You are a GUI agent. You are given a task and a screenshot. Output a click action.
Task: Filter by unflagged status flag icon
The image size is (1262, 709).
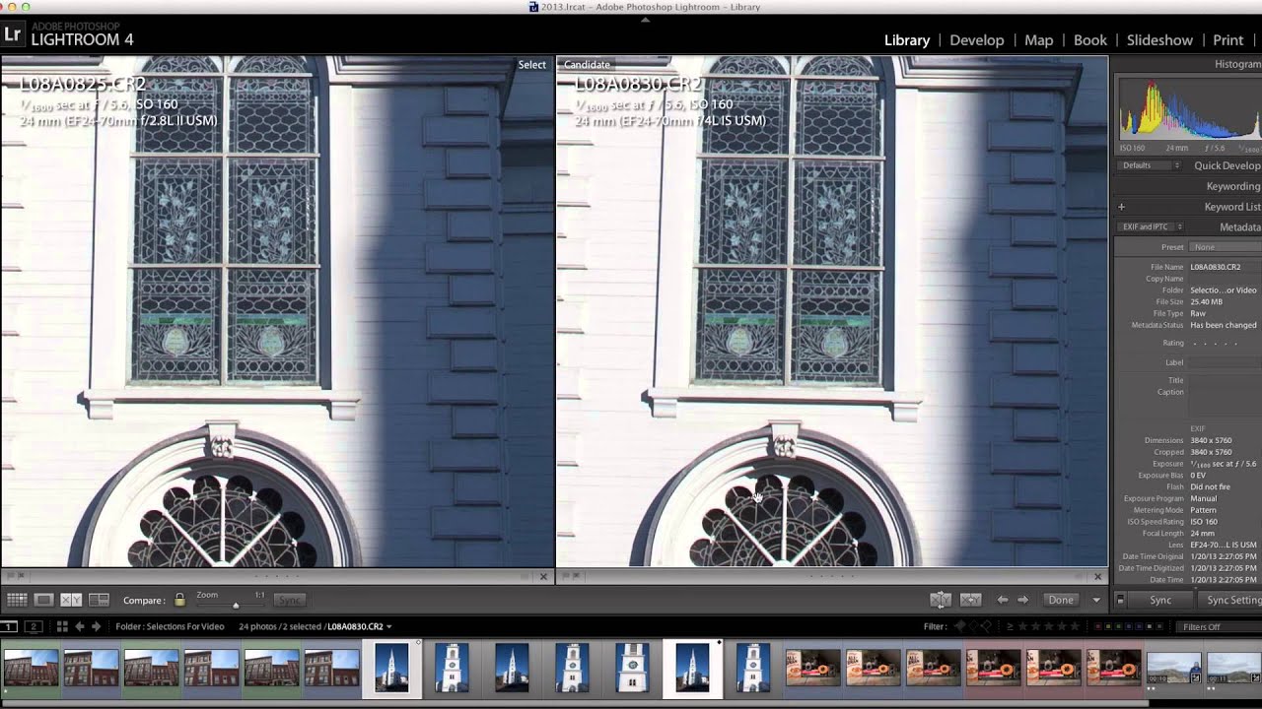974,626
